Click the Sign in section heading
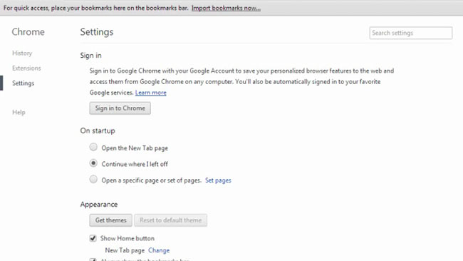 [x=90, y=56]
